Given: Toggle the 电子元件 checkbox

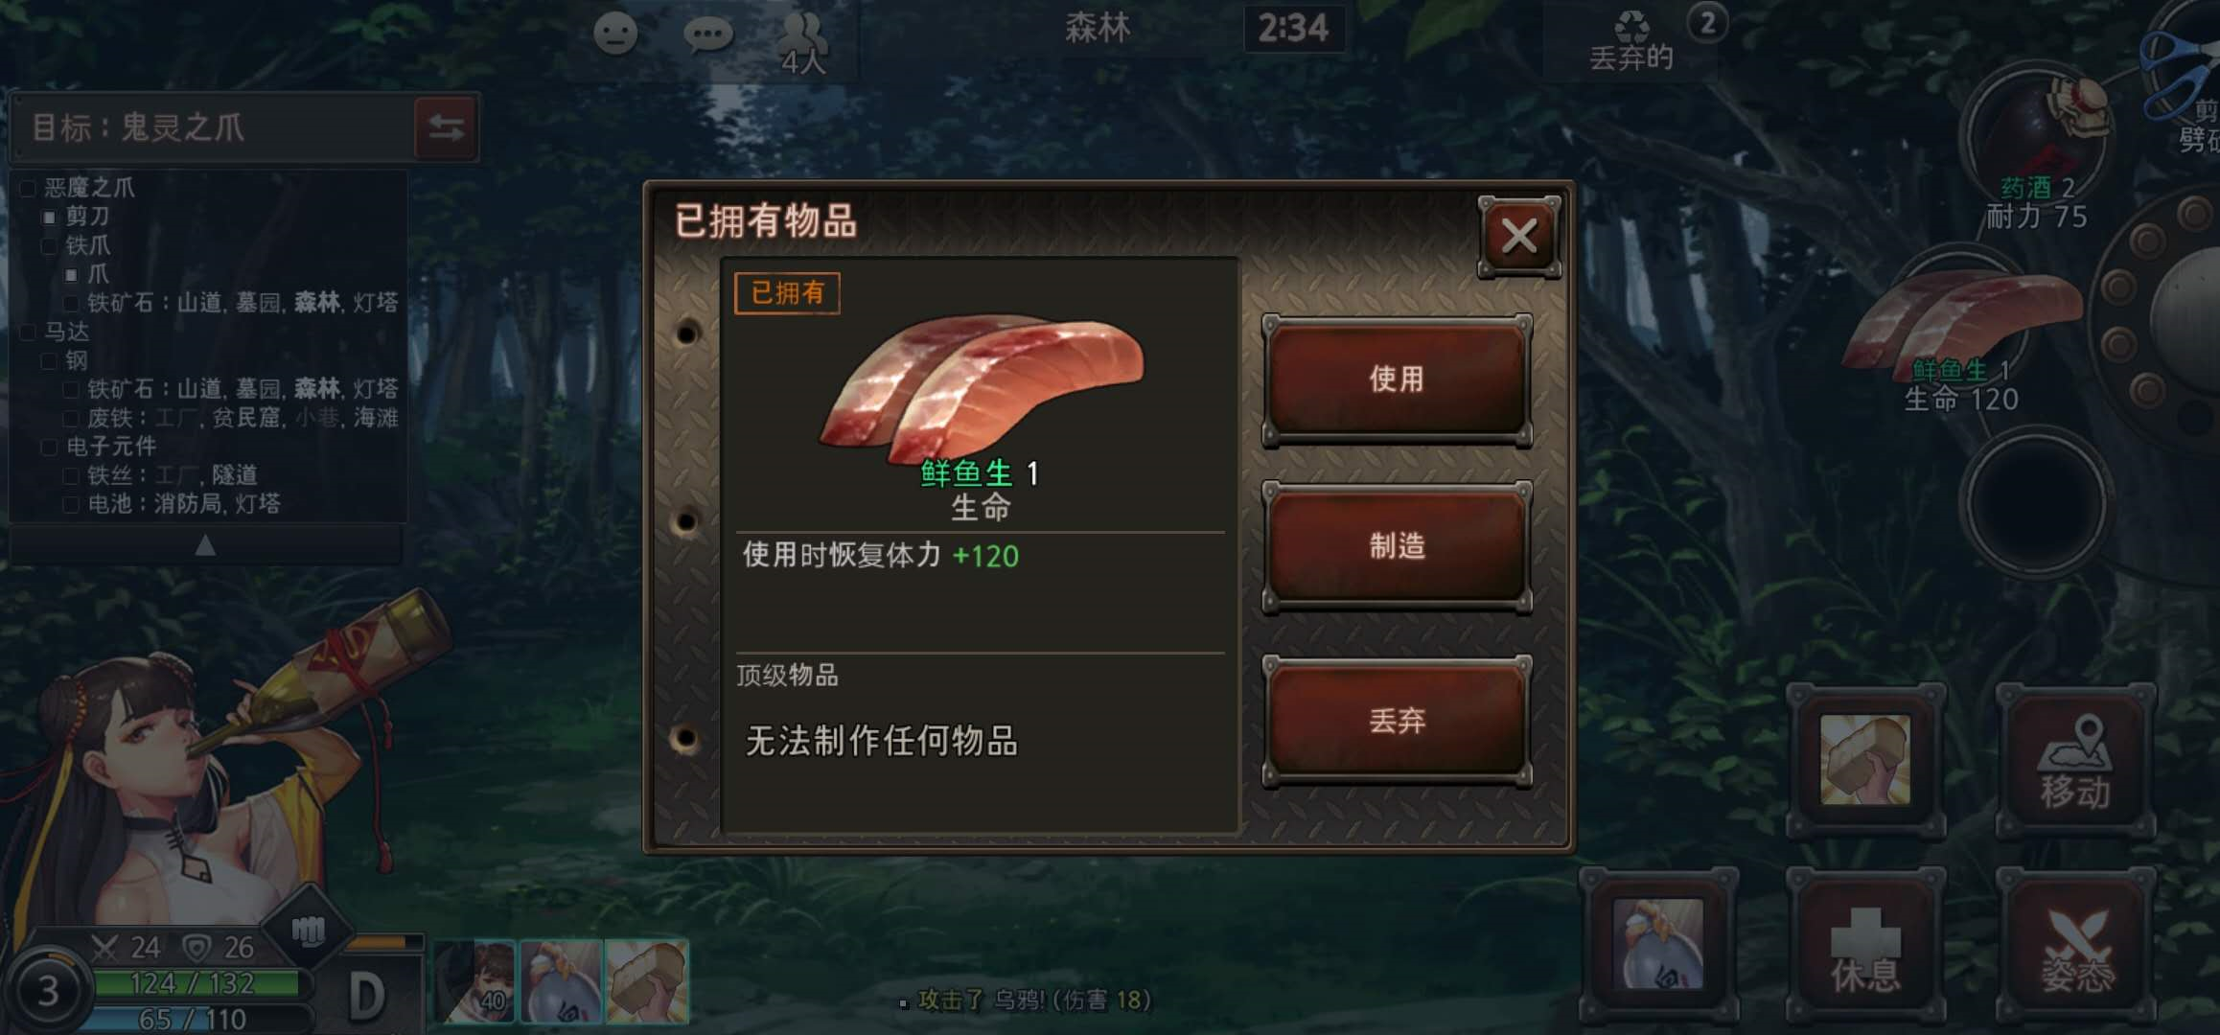Looking at the screenshot, I should 49,448.
